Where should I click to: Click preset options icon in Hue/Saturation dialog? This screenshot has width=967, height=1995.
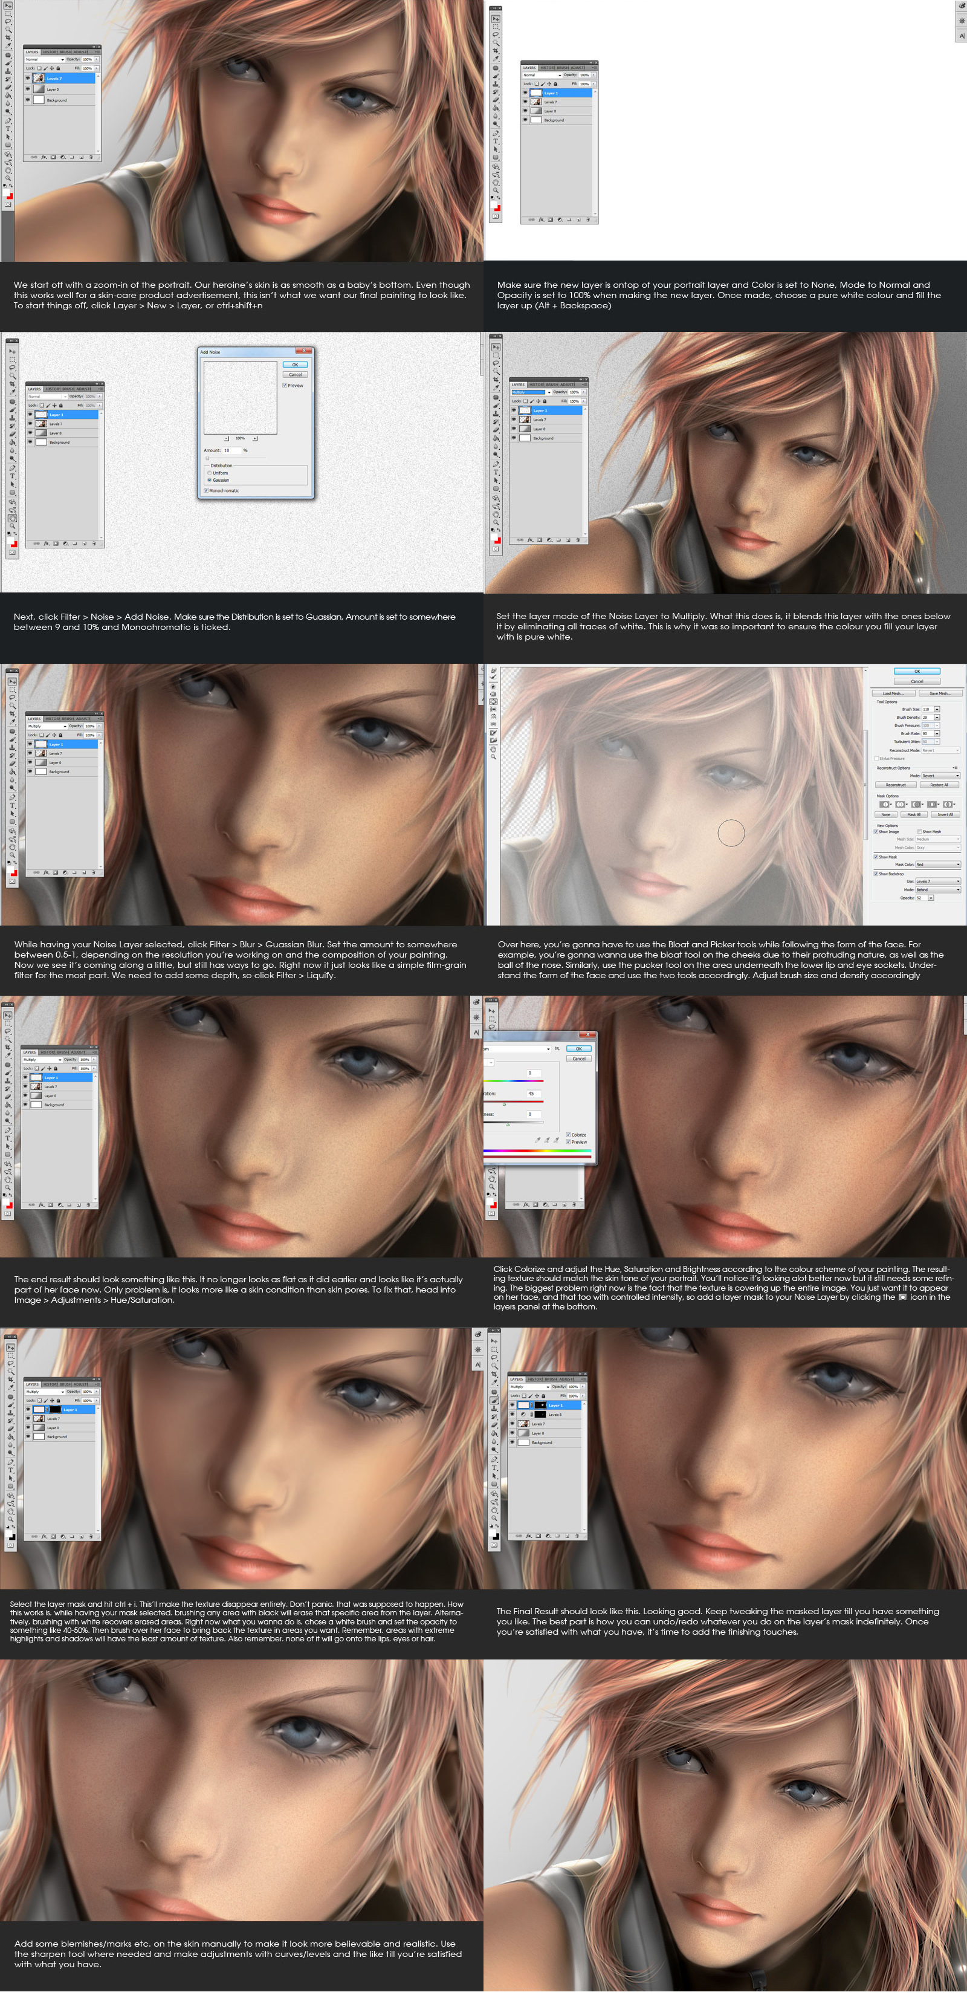[x=557, y=1049]
